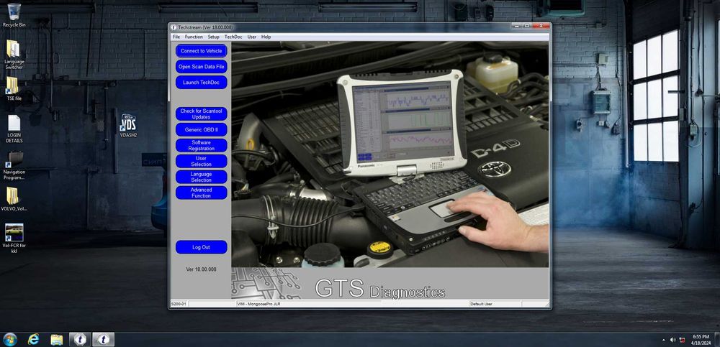Show hidden system tray icons
The height and width of the screenshot is (347, 720).
663,340
